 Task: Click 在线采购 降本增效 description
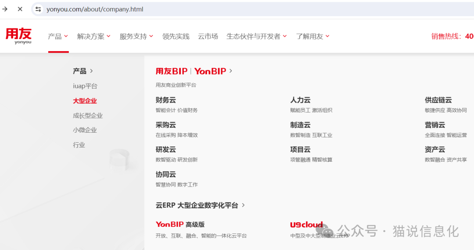[x=176, y=135]
